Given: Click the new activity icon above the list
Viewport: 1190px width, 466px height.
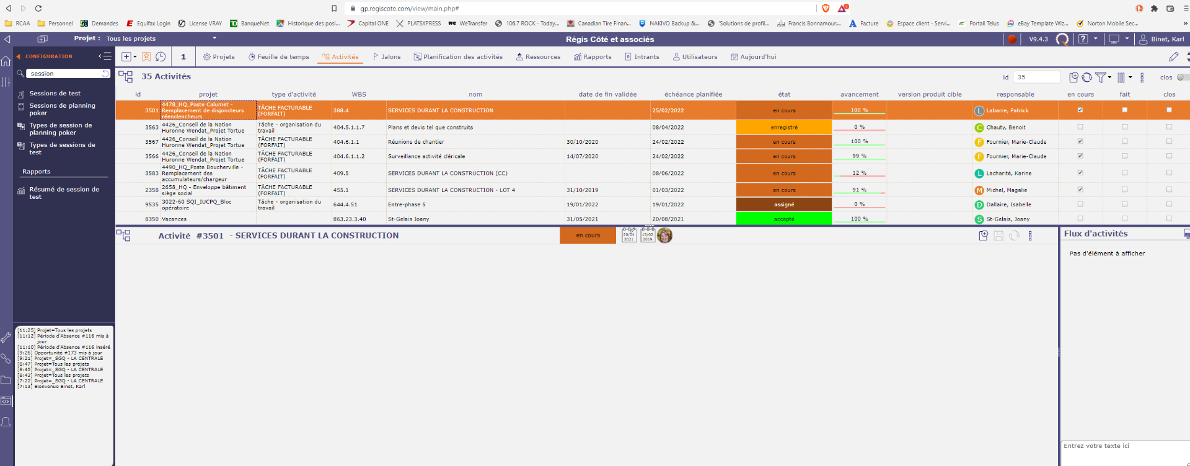Looking at the screenshot, I should (x=1073, y=77).
